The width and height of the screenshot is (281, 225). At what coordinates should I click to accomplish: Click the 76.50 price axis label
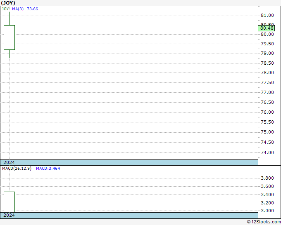point(267,102)
